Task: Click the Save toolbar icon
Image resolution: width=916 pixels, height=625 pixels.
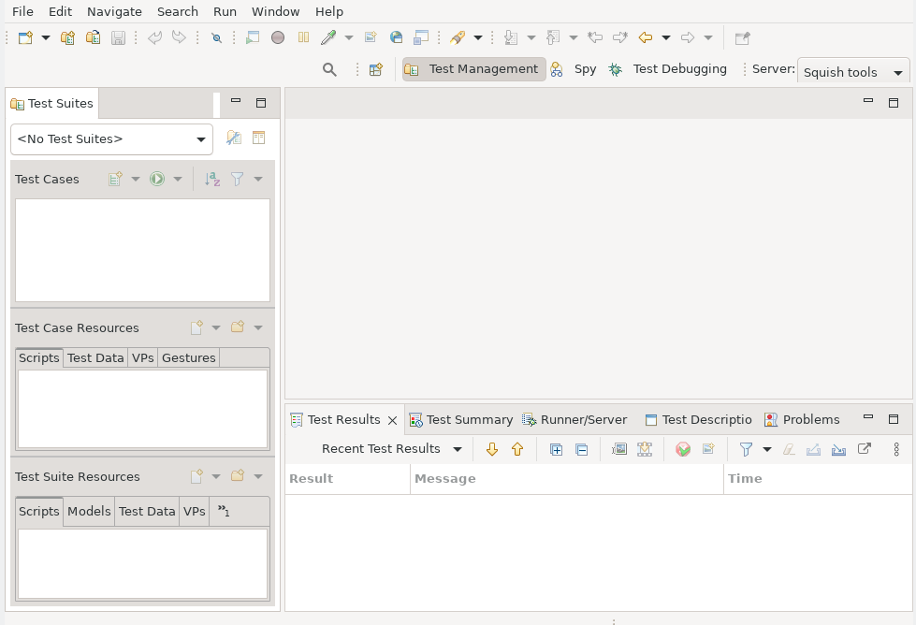Action: tap(119, 37)
